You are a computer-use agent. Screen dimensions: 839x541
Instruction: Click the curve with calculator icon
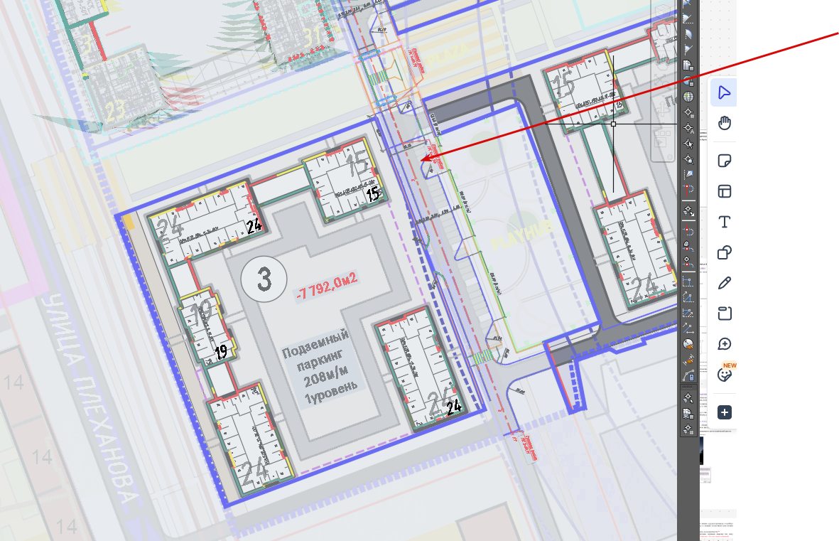(688, 375)
